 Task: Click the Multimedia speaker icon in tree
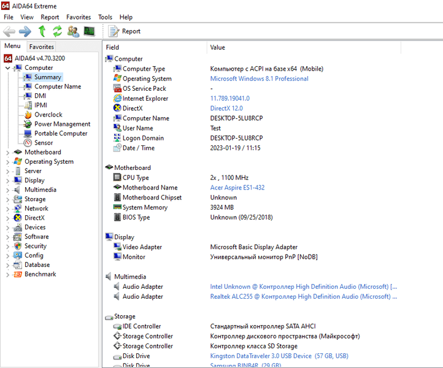pyautogui.click(x=17, y=190)
